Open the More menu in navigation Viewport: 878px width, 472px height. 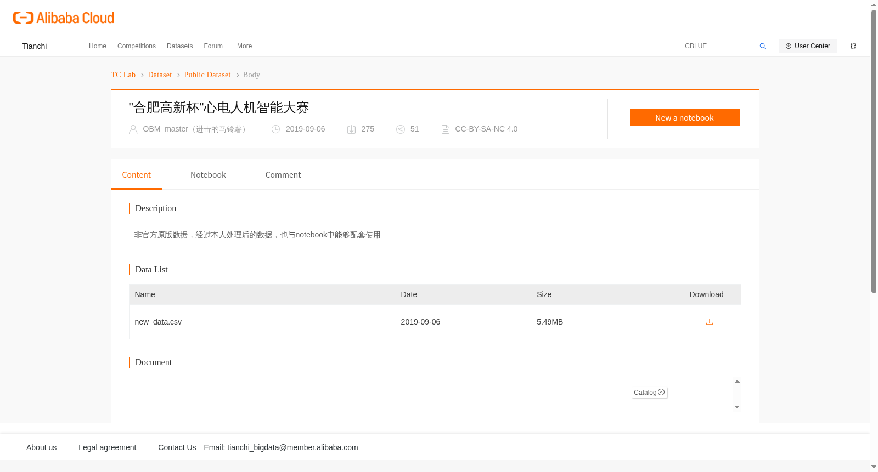(245, 46)
